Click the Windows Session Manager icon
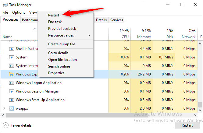Image resolution: width=203 pixels, height=133 pixels. coord(12,91)
